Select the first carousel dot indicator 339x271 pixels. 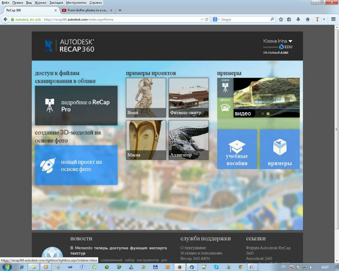point(262,113)
